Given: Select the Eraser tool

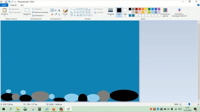Looking at the screenshot, I should coord(52,14).
